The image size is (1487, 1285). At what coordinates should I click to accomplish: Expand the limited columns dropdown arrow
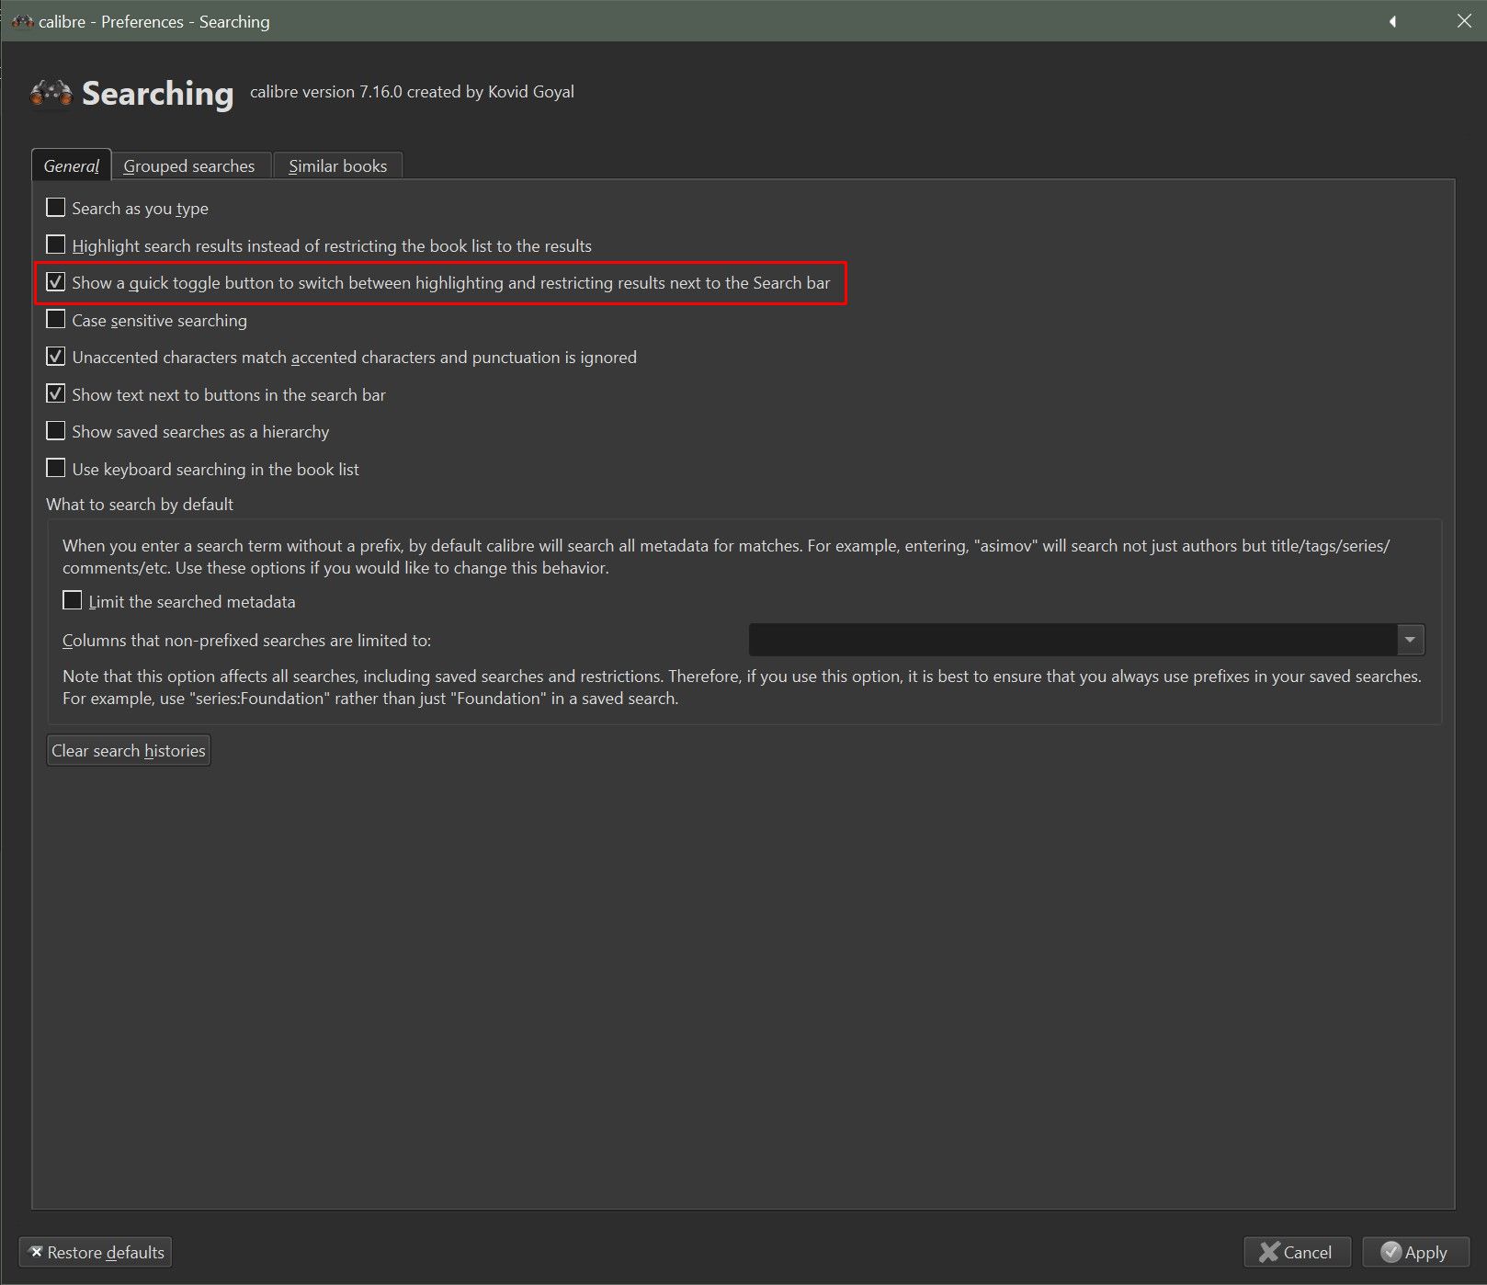point(1410,640)
